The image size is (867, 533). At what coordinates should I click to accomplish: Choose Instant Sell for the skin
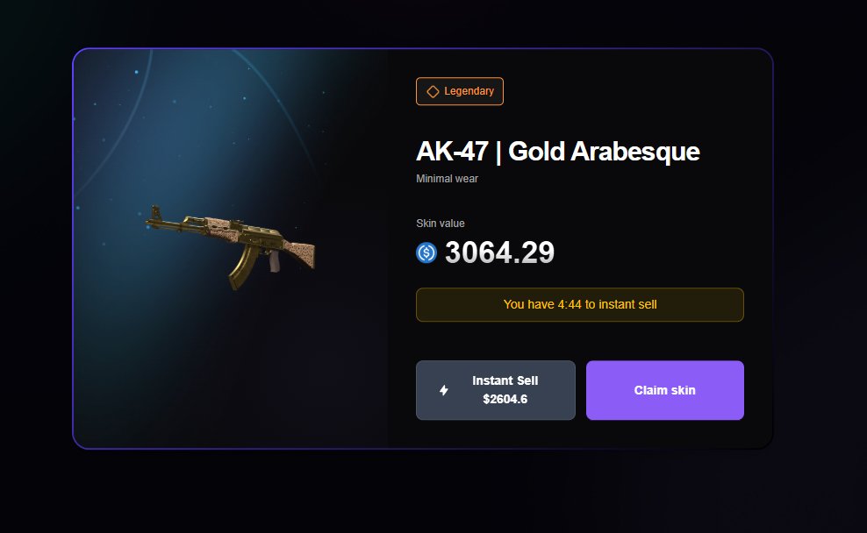(496, 390)
